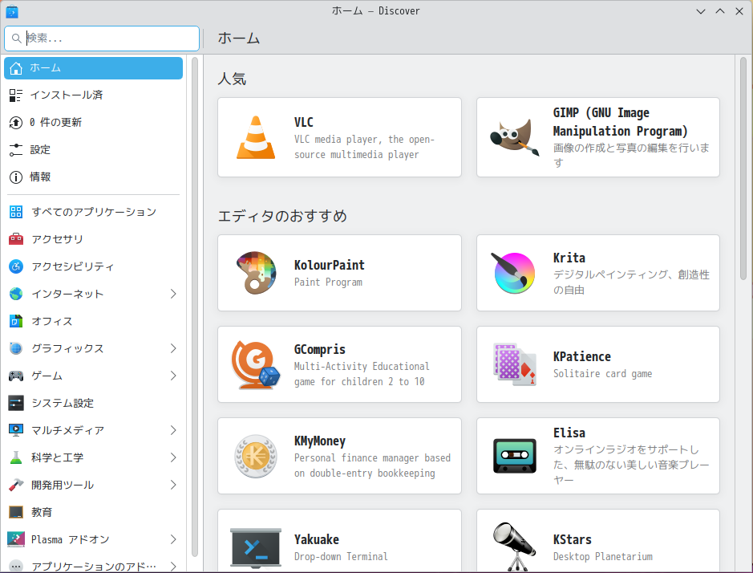Viewport: 753px width, 573px height.
Task: Click the sidebar vertical scrollbar
Action: point(195,307)
